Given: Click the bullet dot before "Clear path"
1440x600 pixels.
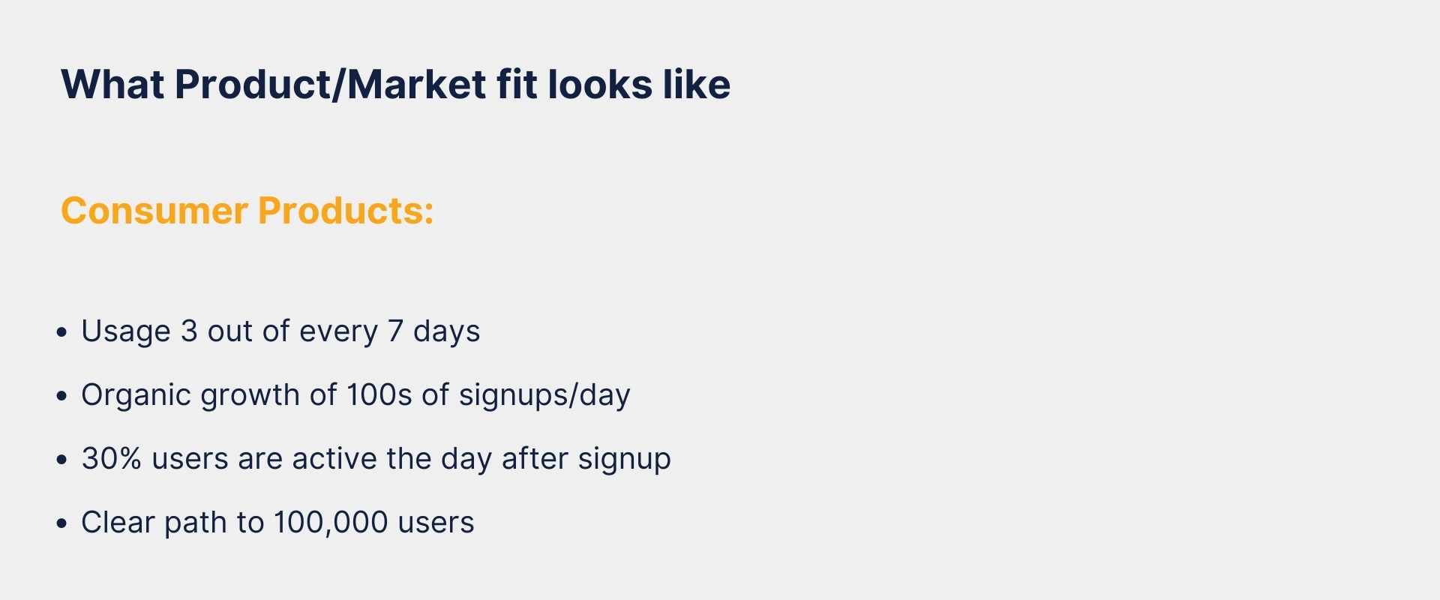Looking at the screenshot, I should [62, 523].
